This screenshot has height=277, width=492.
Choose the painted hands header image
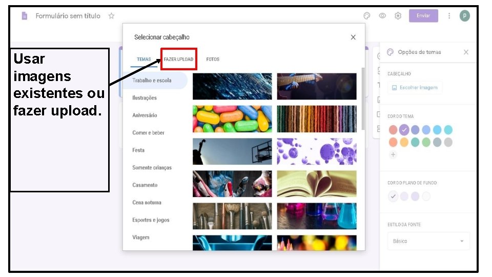pyautogui.click(x=232, y=184)
